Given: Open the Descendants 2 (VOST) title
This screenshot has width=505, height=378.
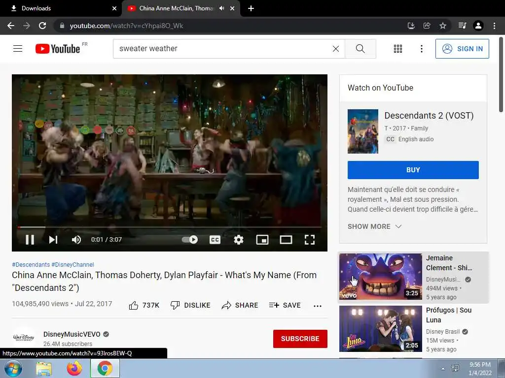Looking at the screenshot, I should click(429, 115).
